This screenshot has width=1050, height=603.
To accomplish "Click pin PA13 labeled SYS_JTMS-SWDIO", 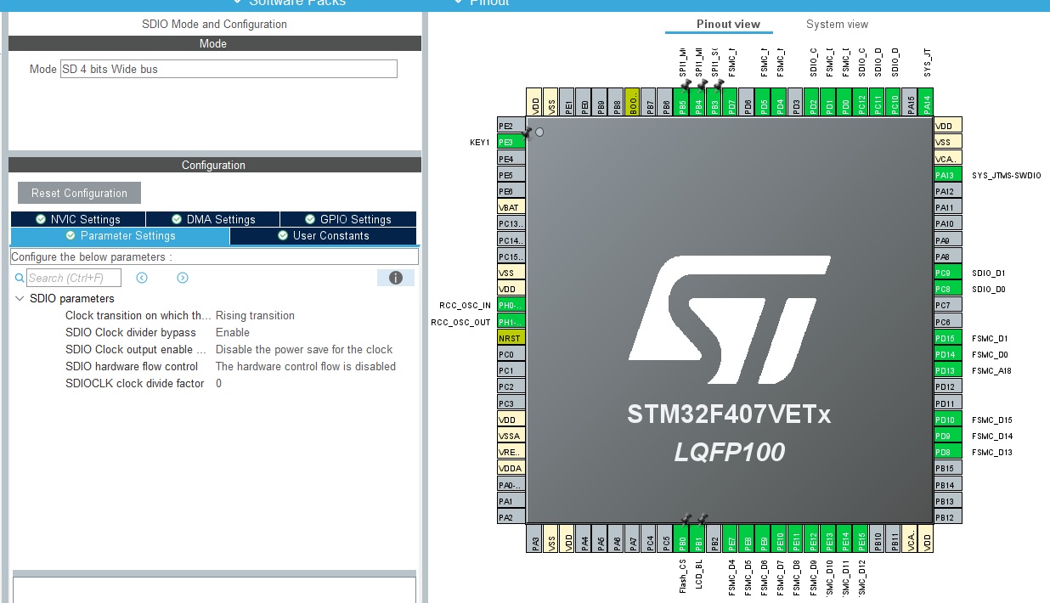I will (x=946, y=175).
